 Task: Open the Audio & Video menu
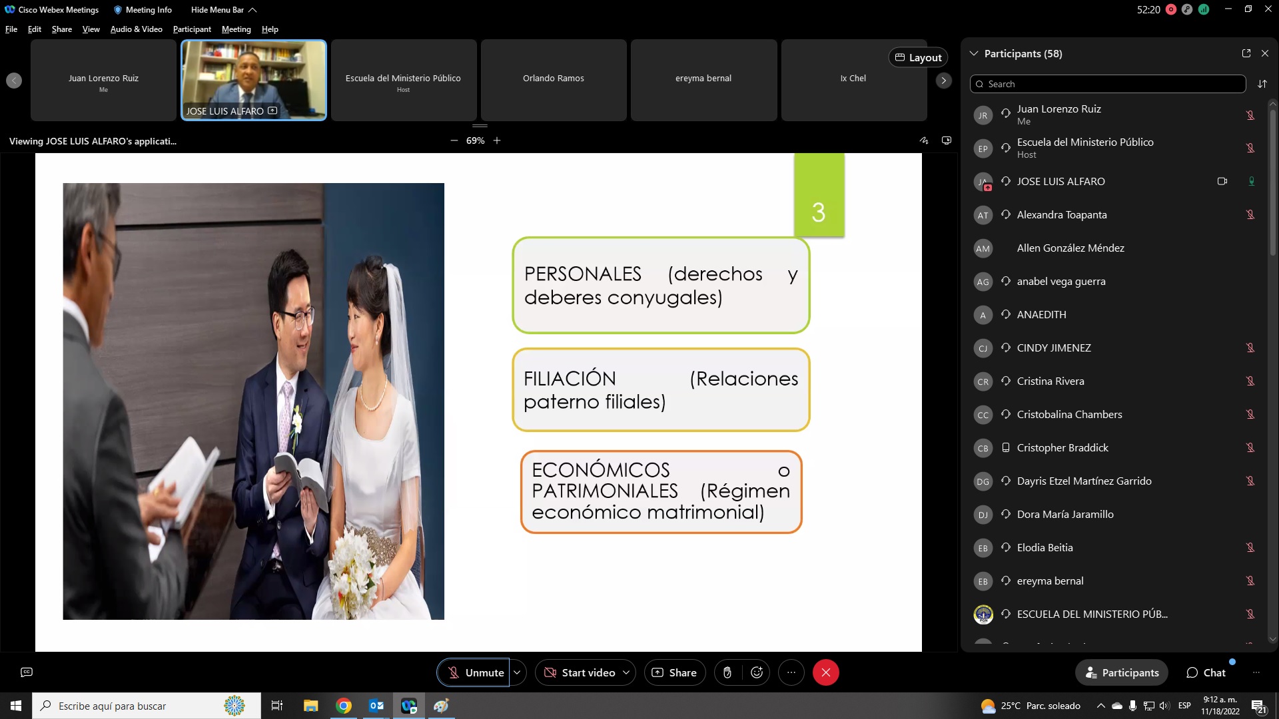click(136, 29)
